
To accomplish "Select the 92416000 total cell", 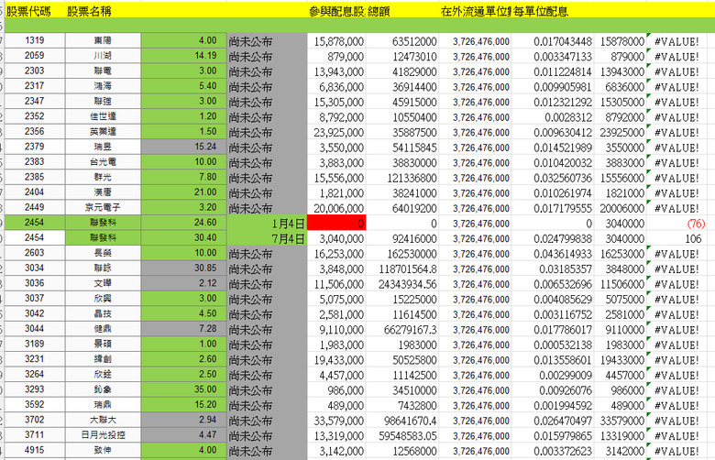I will click(402, 238).
